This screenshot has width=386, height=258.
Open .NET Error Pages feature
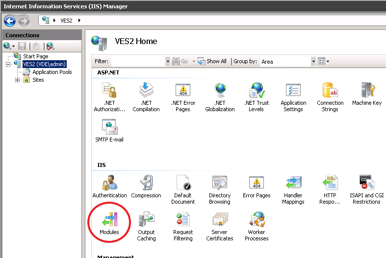[183, 97]
